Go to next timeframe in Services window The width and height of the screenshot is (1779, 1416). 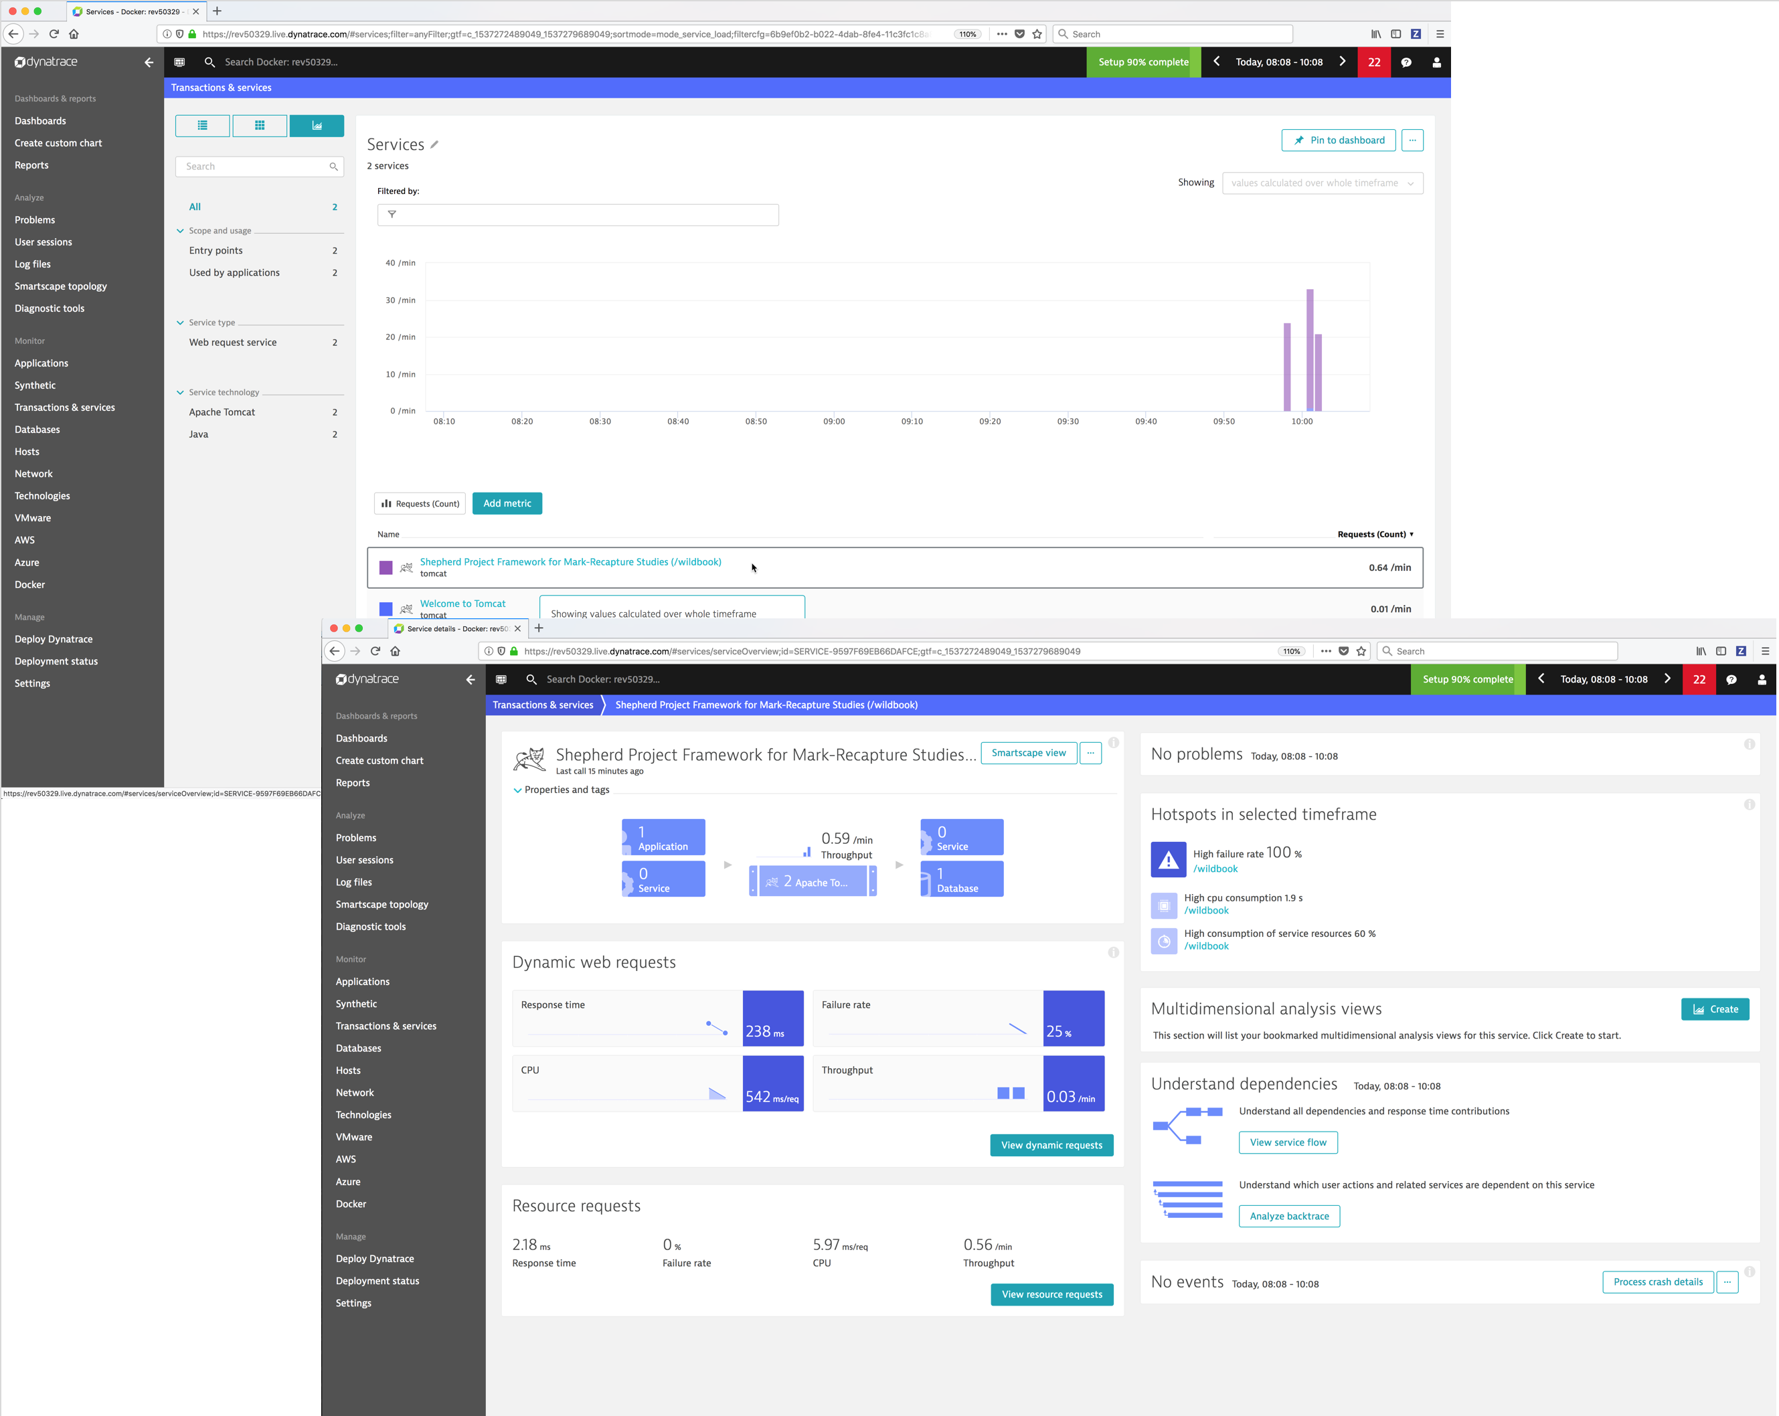[x=1343, y=62]
